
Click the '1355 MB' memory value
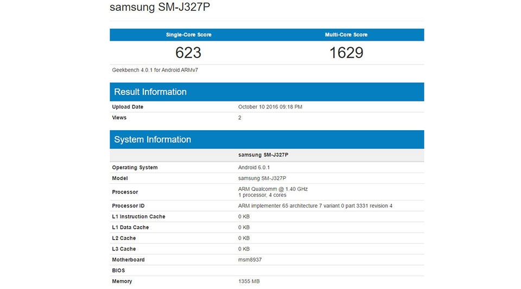click(249, 281)
